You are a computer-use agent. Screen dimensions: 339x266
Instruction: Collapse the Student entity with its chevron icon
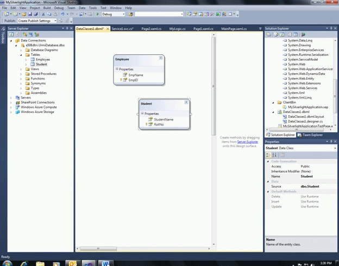186,102
